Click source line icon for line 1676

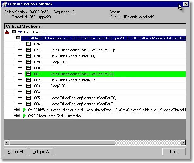click(28, 44)
